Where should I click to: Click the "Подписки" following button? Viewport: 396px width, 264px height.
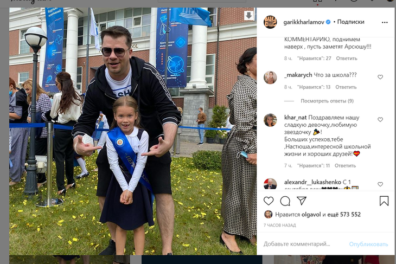(x=350, y=22)
